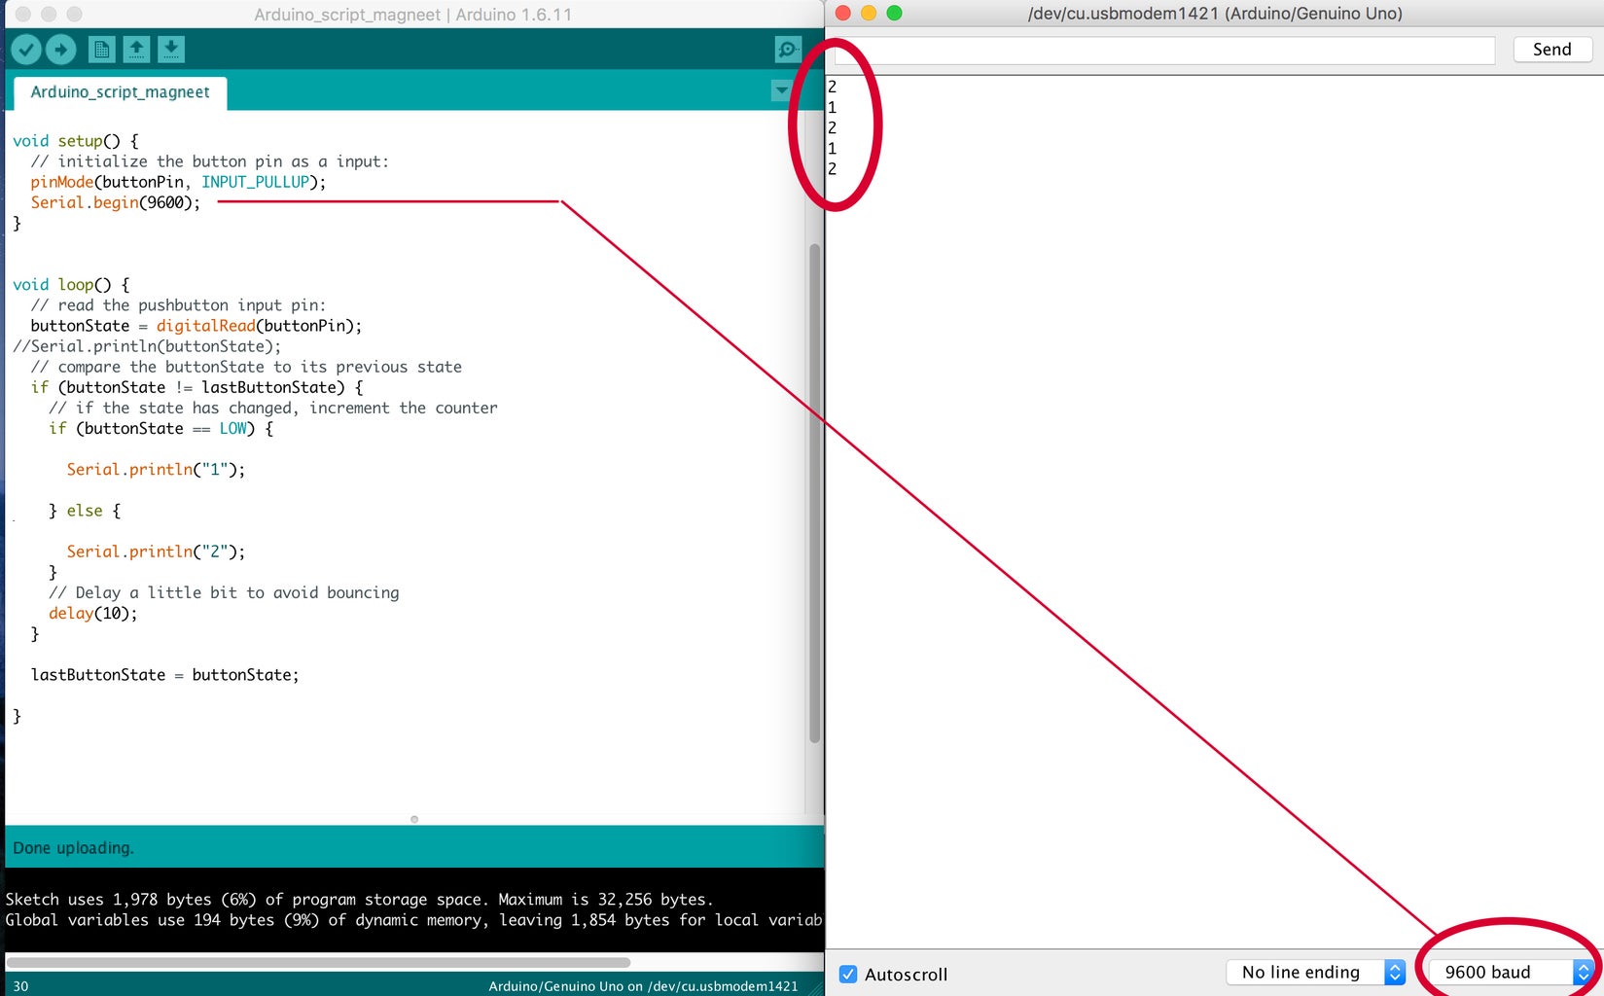Click the Send button
The width and height of the screenshot is (1604, 996).
(x=1551, y=49)
